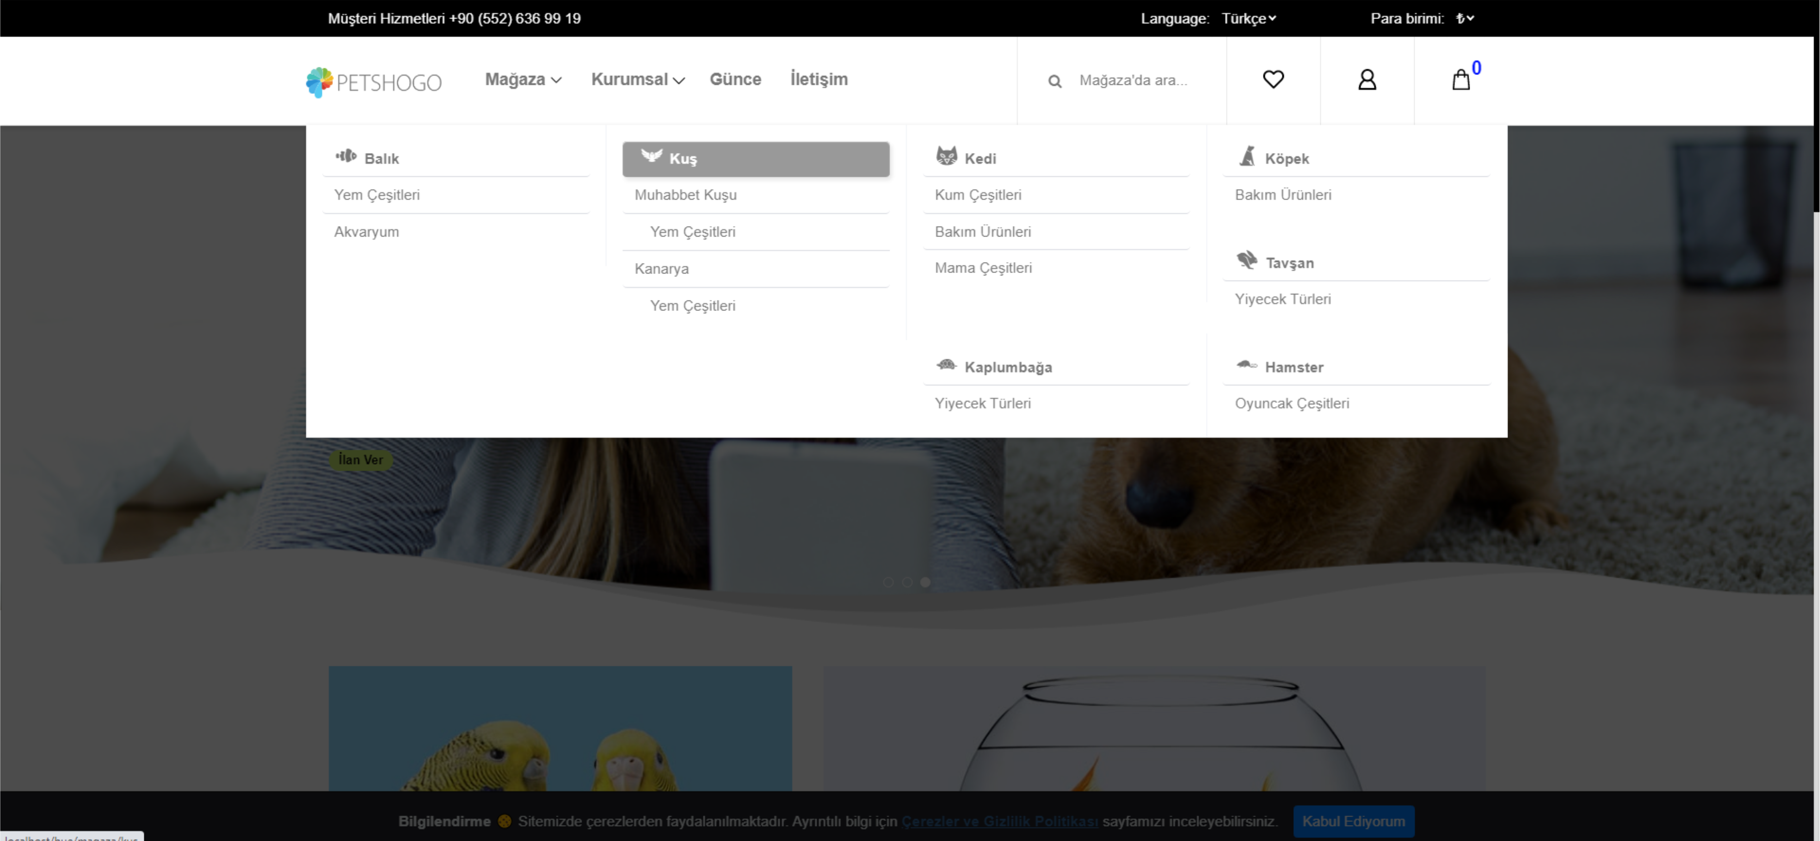This screenshot has height=841, width=1820.
Task: Select the third carousel slide dot
Action: (925, 581)
